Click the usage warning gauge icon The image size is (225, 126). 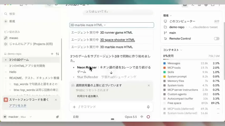(x=73, y=86)
